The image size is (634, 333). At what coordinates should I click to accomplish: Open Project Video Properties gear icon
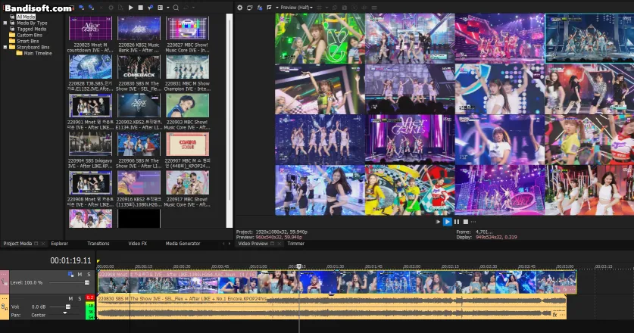(x=240, y=8)
